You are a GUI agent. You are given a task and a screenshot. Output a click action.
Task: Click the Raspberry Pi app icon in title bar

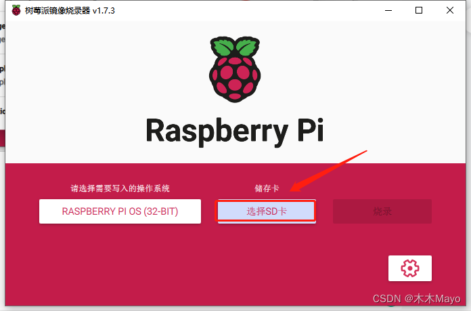[16, 10]
